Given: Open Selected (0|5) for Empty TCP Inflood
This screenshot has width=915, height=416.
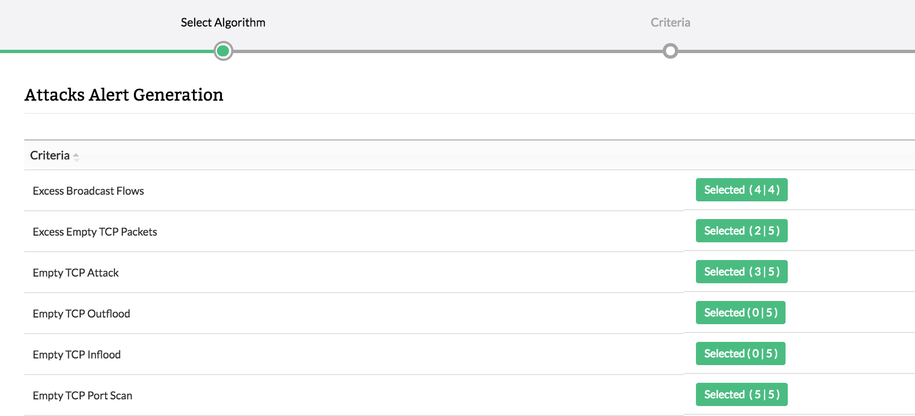Looking at the screenshot, I should [740, 353].
